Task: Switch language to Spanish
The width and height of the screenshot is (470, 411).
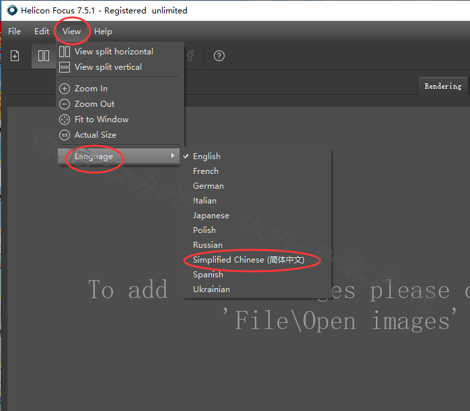Action: [258, 275]
